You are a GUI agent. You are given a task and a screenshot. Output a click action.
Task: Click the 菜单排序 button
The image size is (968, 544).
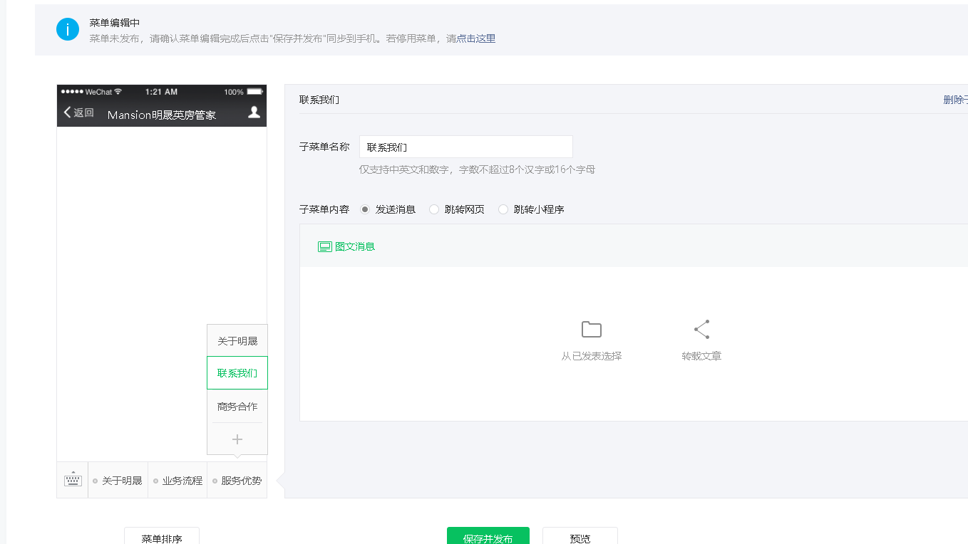point(162,535)
